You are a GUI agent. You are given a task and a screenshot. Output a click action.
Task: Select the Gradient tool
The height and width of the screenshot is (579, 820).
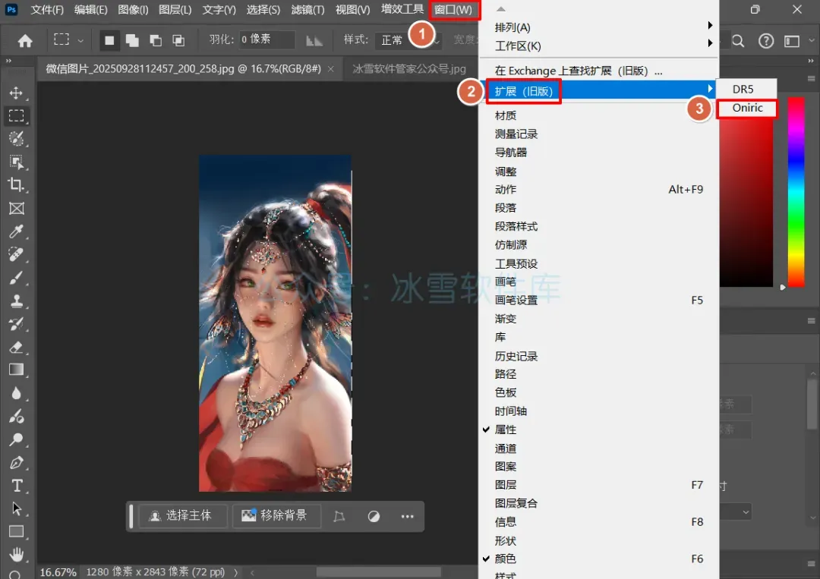click(16, 370)
